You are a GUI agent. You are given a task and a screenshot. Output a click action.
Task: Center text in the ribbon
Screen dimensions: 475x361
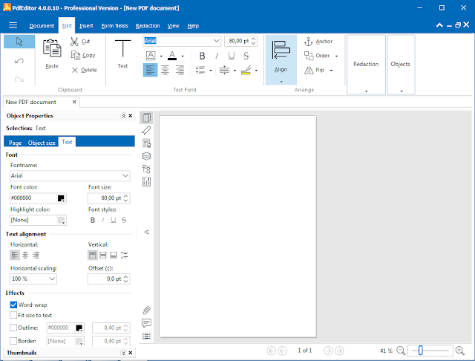coord(165,71)
